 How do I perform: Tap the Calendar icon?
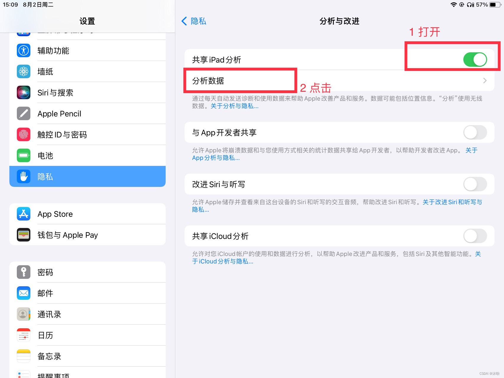coord(24,335)
